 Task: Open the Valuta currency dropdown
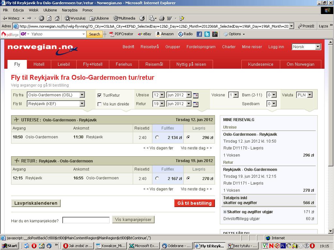310,95
